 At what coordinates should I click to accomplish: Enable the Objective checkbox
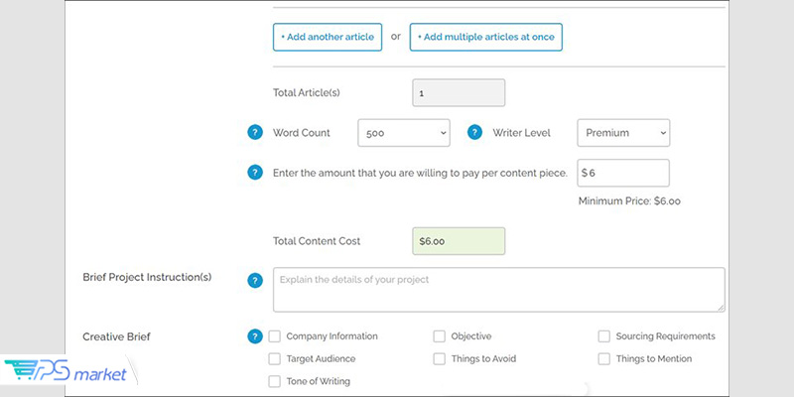pyautogui.click(x=439, y=336)
